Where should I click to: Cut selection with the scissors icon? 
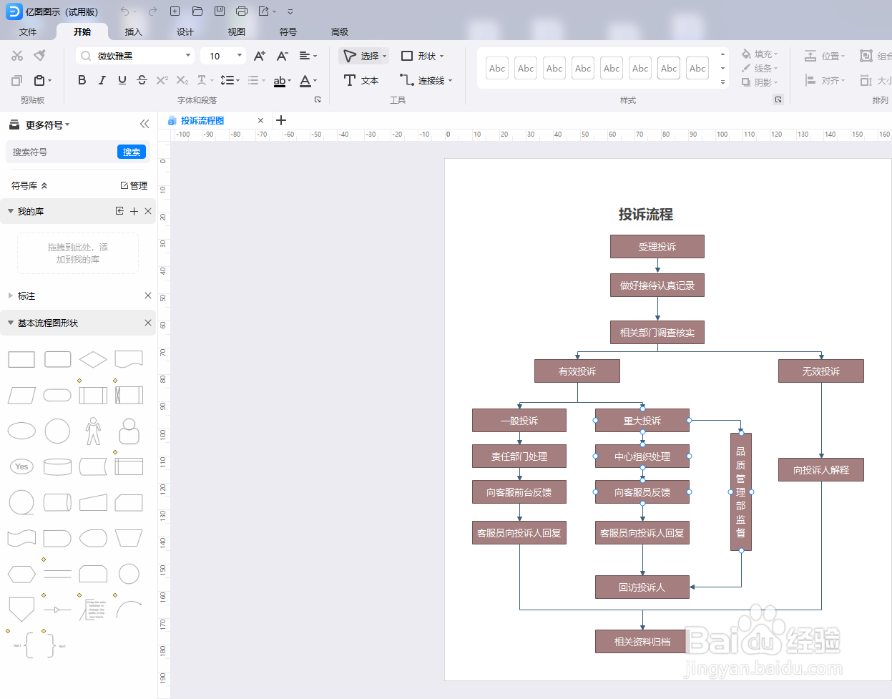coord(17,56)
